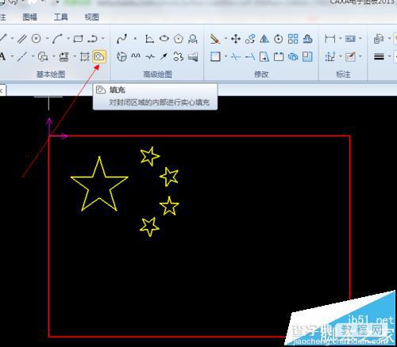
Task: Click the line weight lines icon
Action: click(379, 56)
